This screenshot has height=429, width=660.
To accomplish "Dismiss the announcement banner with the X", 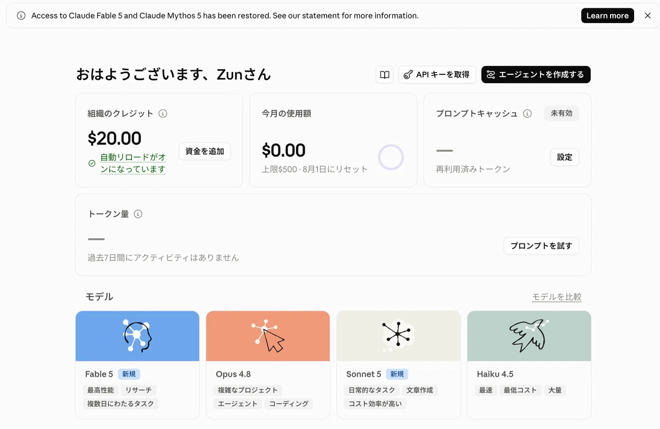I will (647, 15).
